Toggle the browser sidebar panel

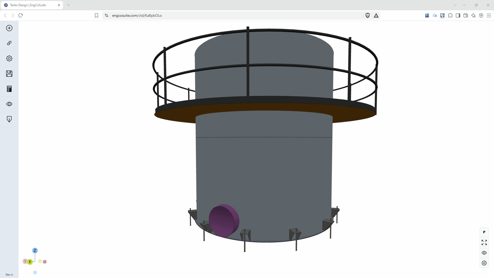click(x=458, y=15)
